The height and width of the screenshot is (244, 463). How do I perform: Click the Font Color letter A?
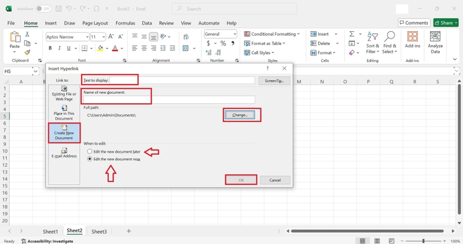coord(115,48)
